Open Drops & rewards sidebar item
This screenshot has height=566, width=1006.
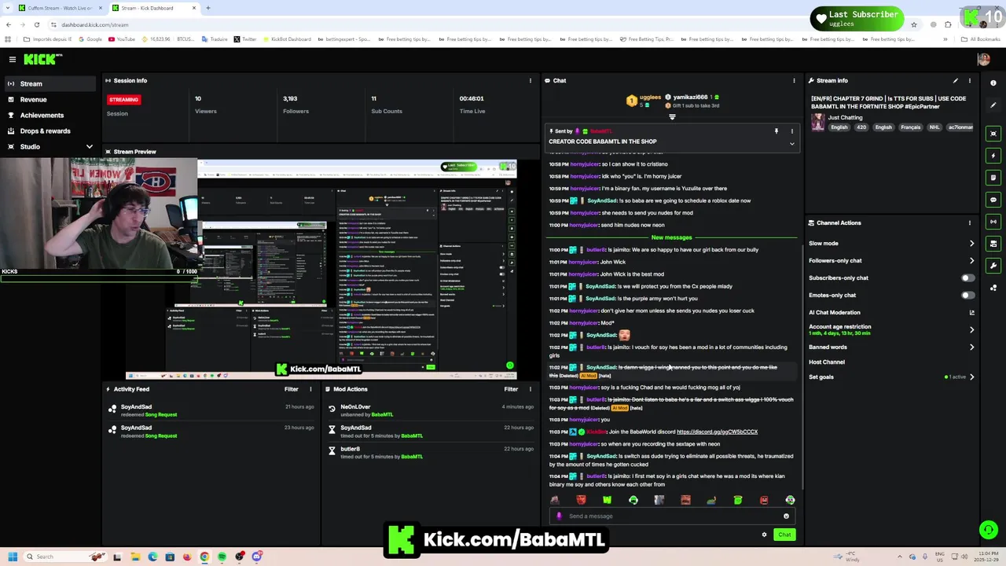click(50, 130)
